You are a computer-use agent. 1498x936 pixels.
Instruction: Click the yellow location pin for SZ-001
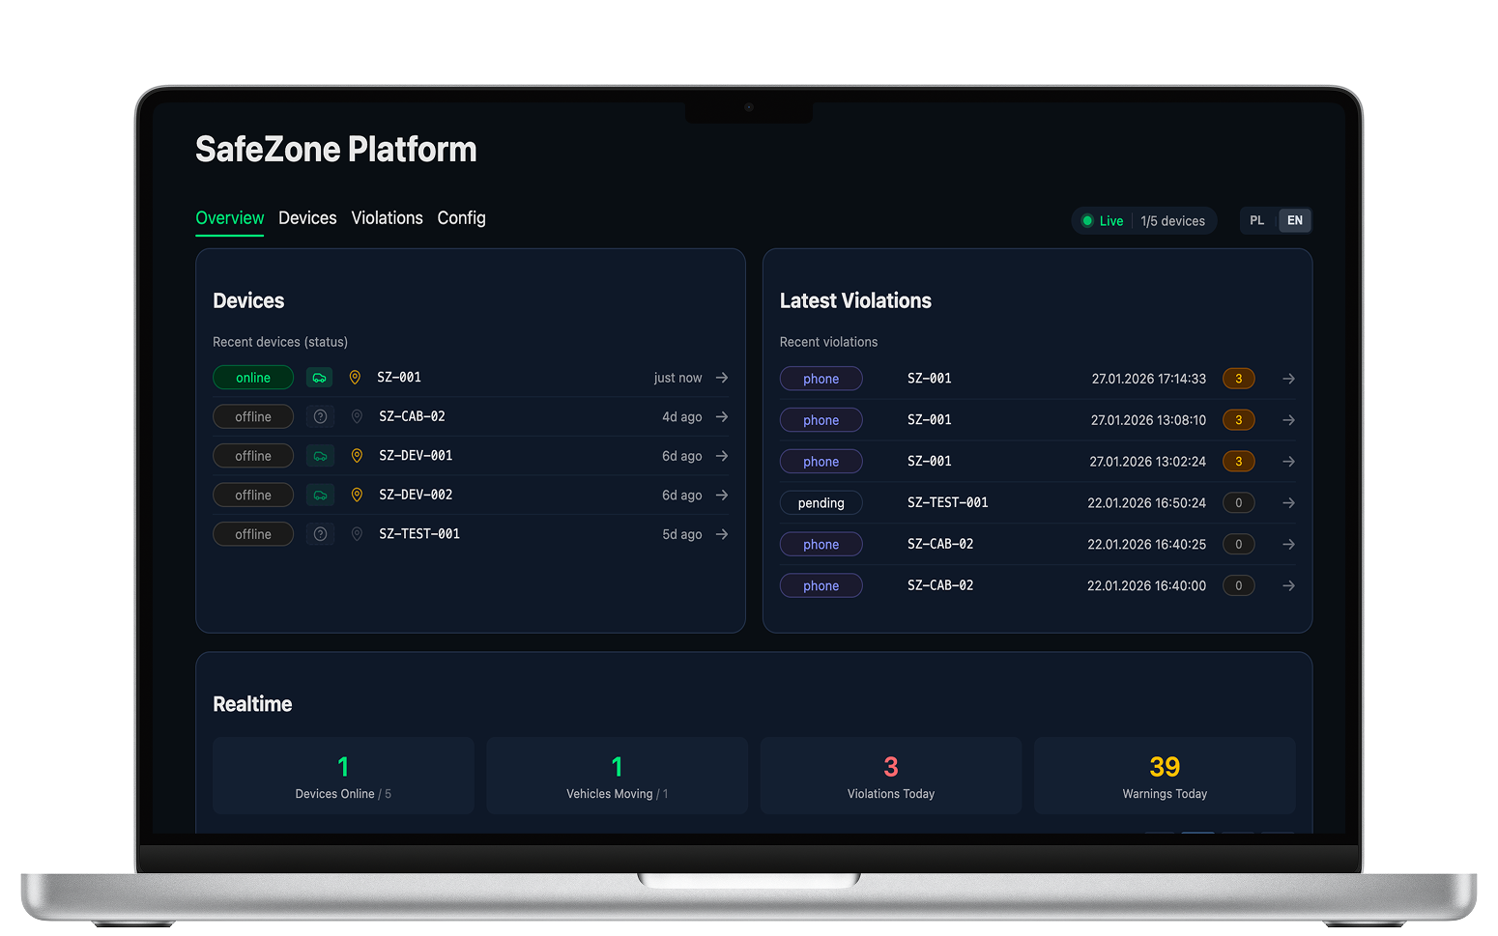357,378
